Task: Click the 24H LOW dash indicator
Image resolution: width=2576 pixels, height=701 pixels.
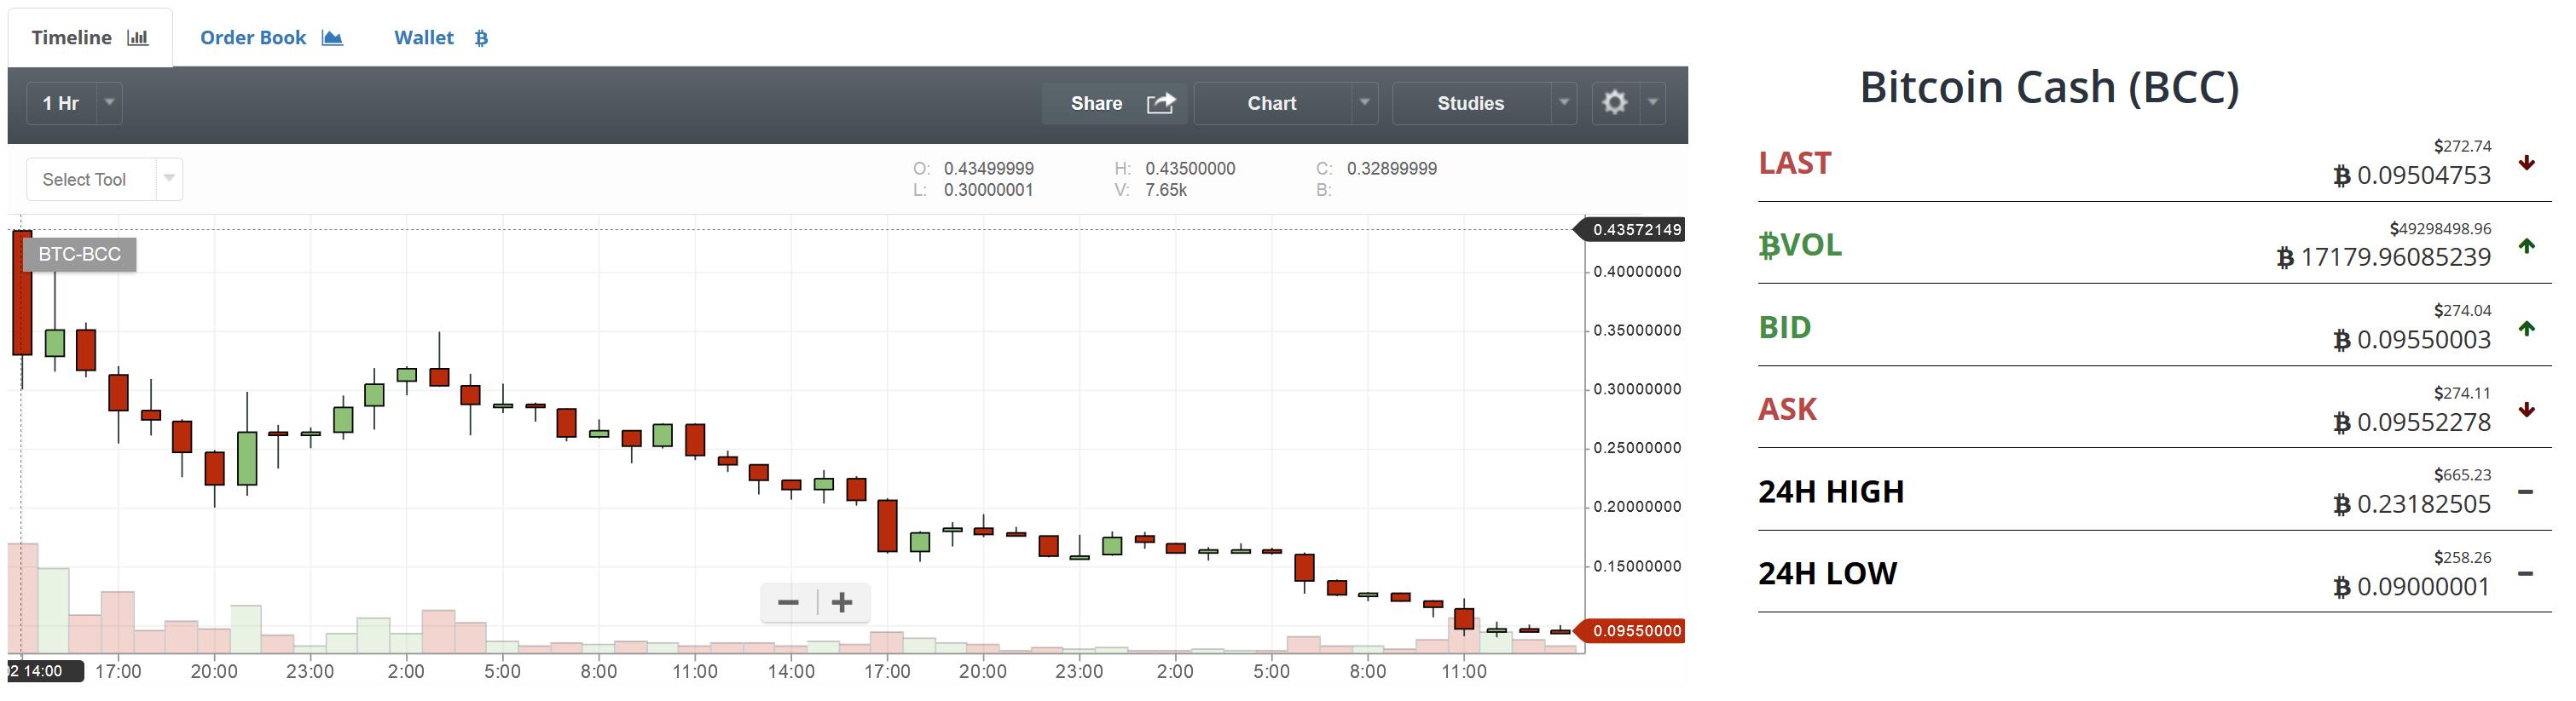Action: (2526, 573)
